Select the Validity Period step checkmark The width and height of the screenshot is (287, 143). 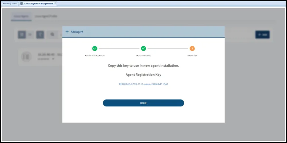click(143, 48)
